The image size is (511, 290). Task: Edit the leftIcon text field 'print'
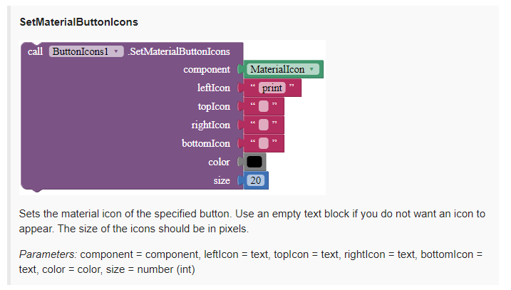272,88
